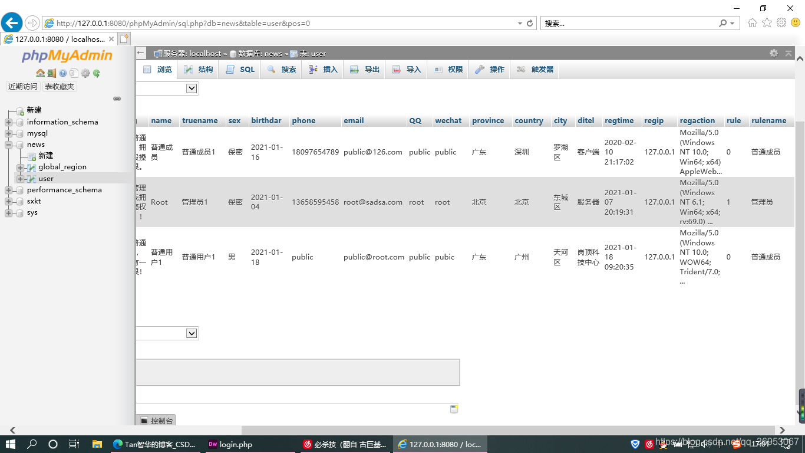Open phpMyAdmin home icon in sidebar

pyautogui.click(x=40, y=73)
